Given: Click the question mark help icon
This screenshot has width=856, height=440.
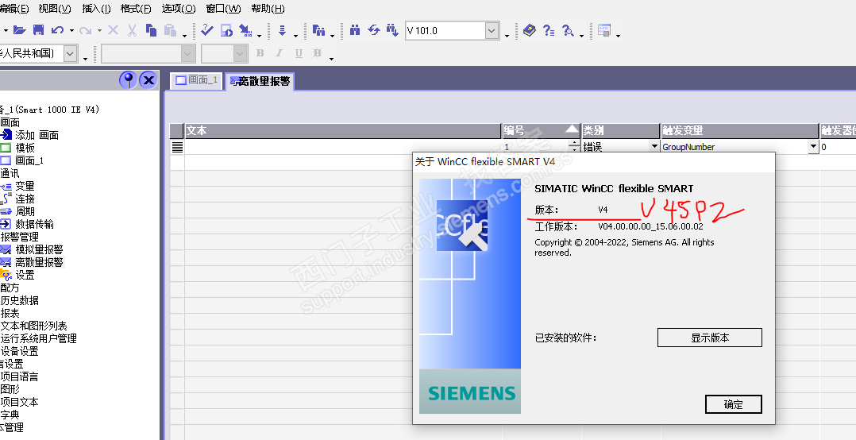Looking at the screenshot, I should (549, 30).
